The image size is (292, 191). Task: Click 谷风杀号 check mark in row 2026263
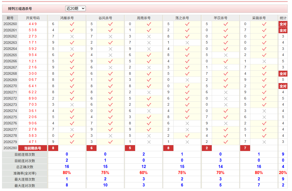tap(110, 43)
